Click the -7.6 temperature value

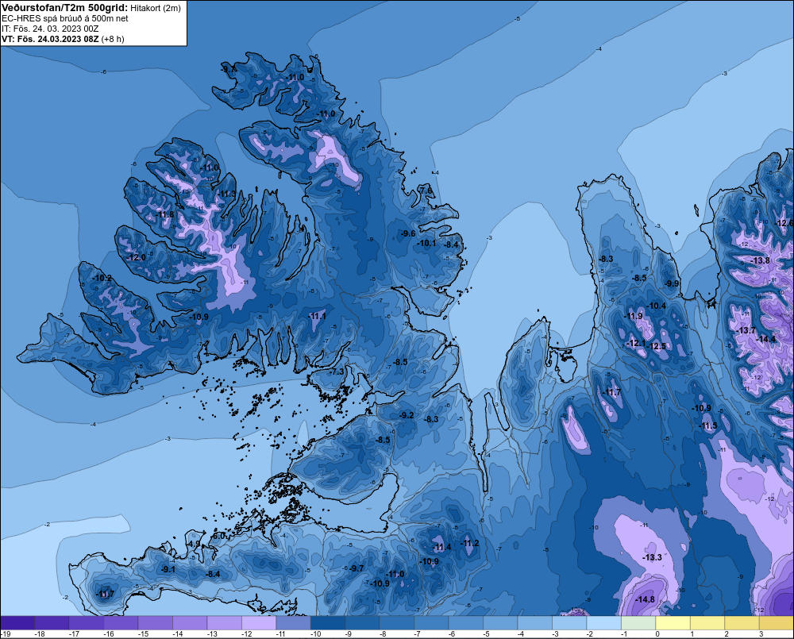pyautogui.click(x=426, y=191)
